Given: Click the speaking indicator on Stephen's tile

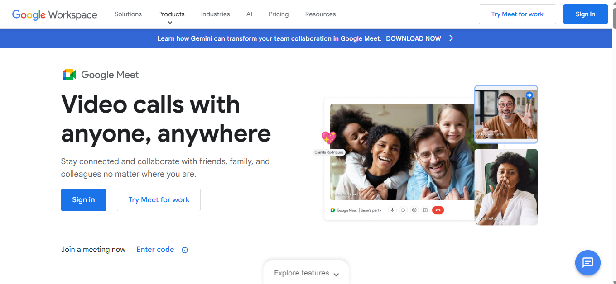Looking at the screenshot, I should pyautogui.click(x=529, y=95).
